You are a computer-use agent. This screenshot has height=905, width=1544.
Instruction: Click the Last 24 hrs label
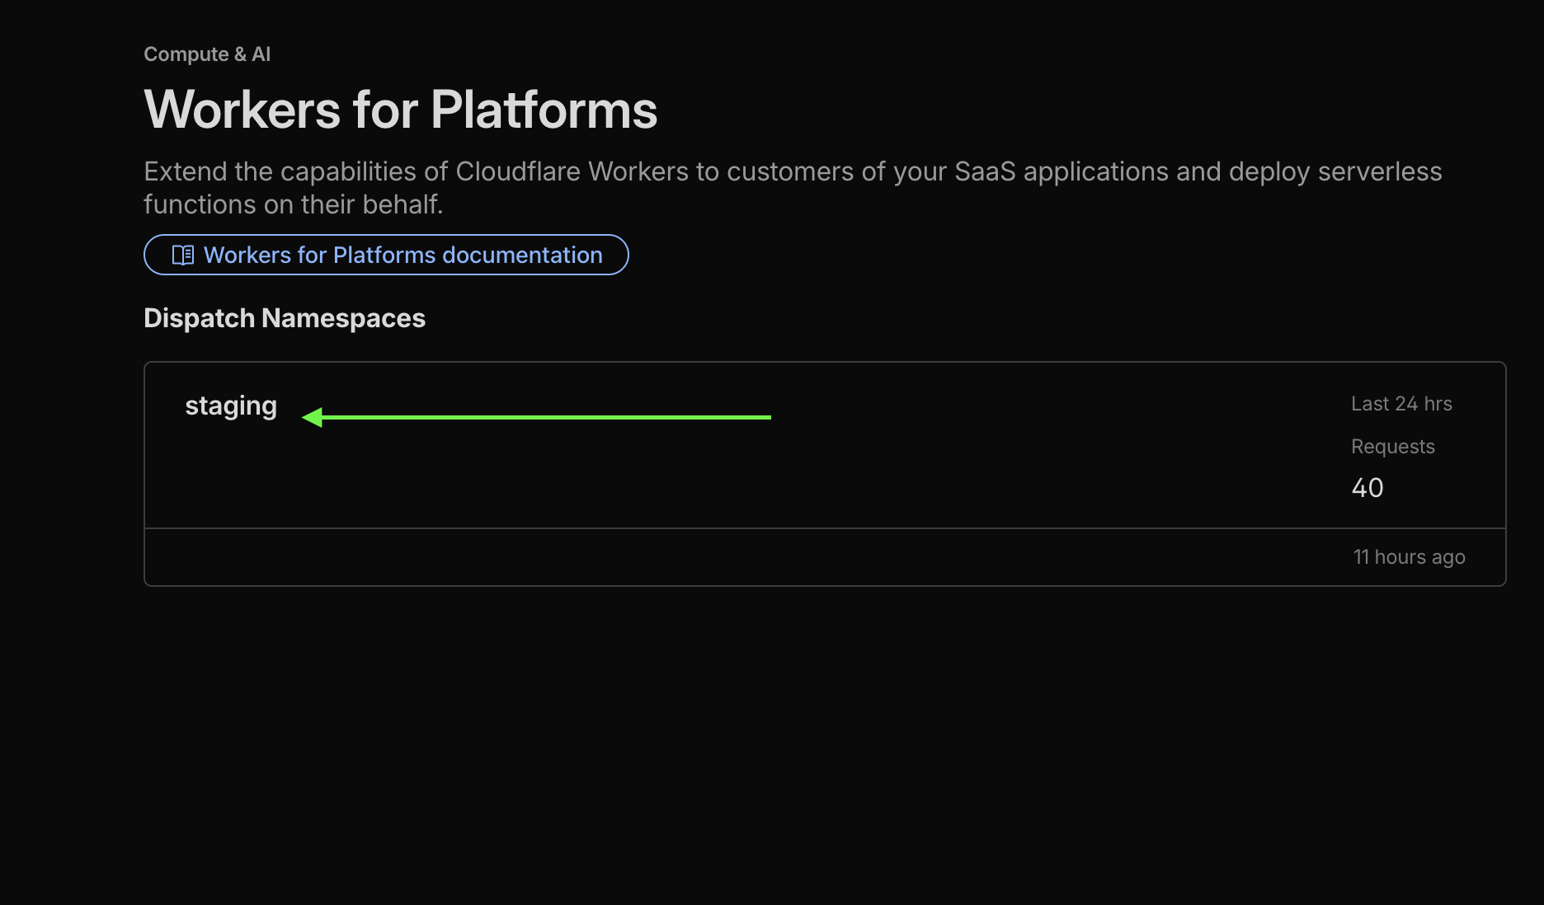(1401, 404)
